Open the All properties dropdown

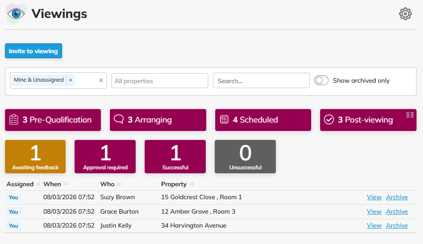[x=160, y=81]
